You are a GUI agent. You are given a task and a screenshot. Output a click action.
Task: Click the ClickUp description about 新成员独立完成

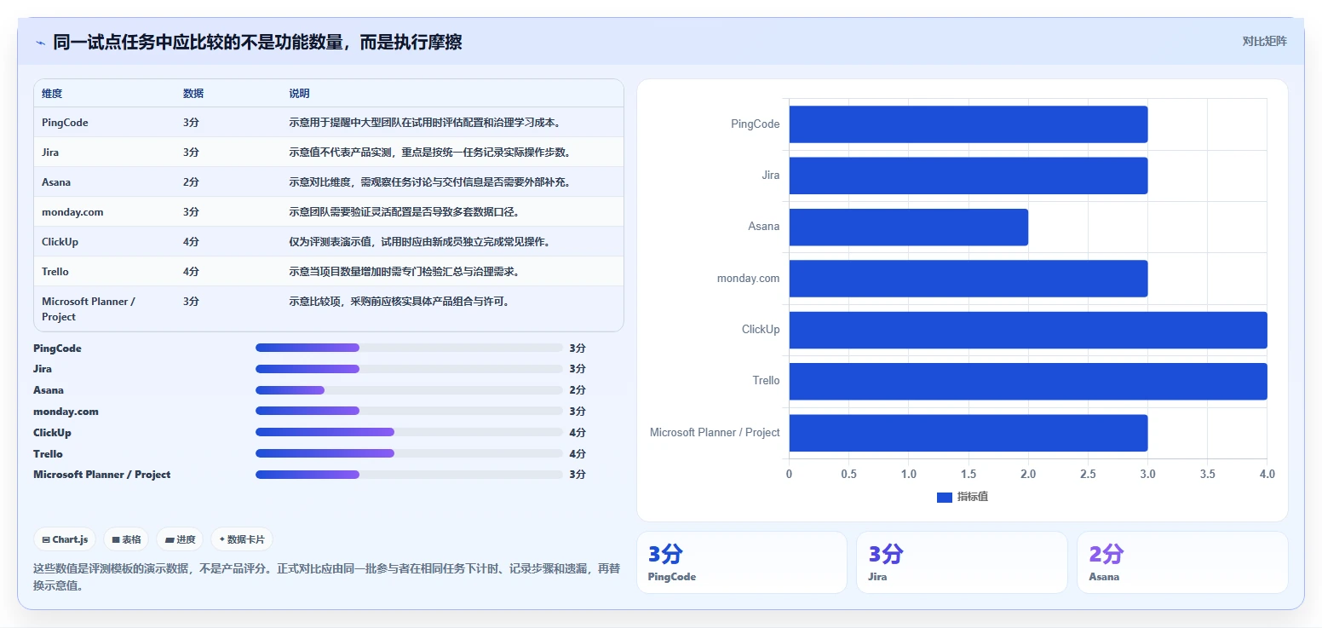(419, 242)
